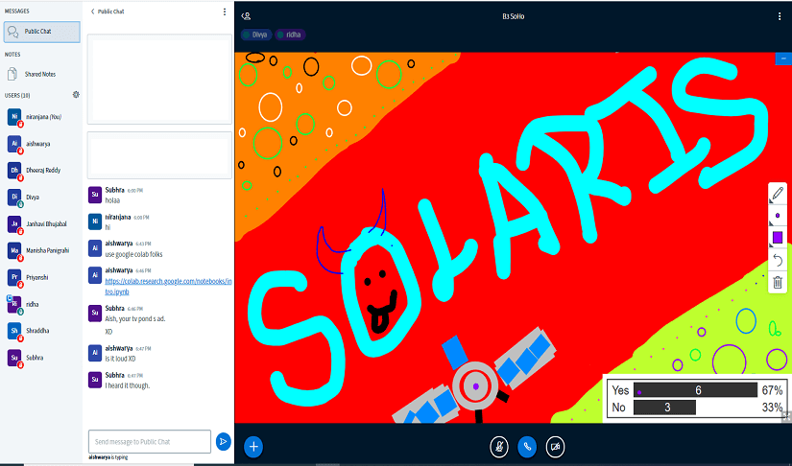Click the No poll result bar

(664, 408)
